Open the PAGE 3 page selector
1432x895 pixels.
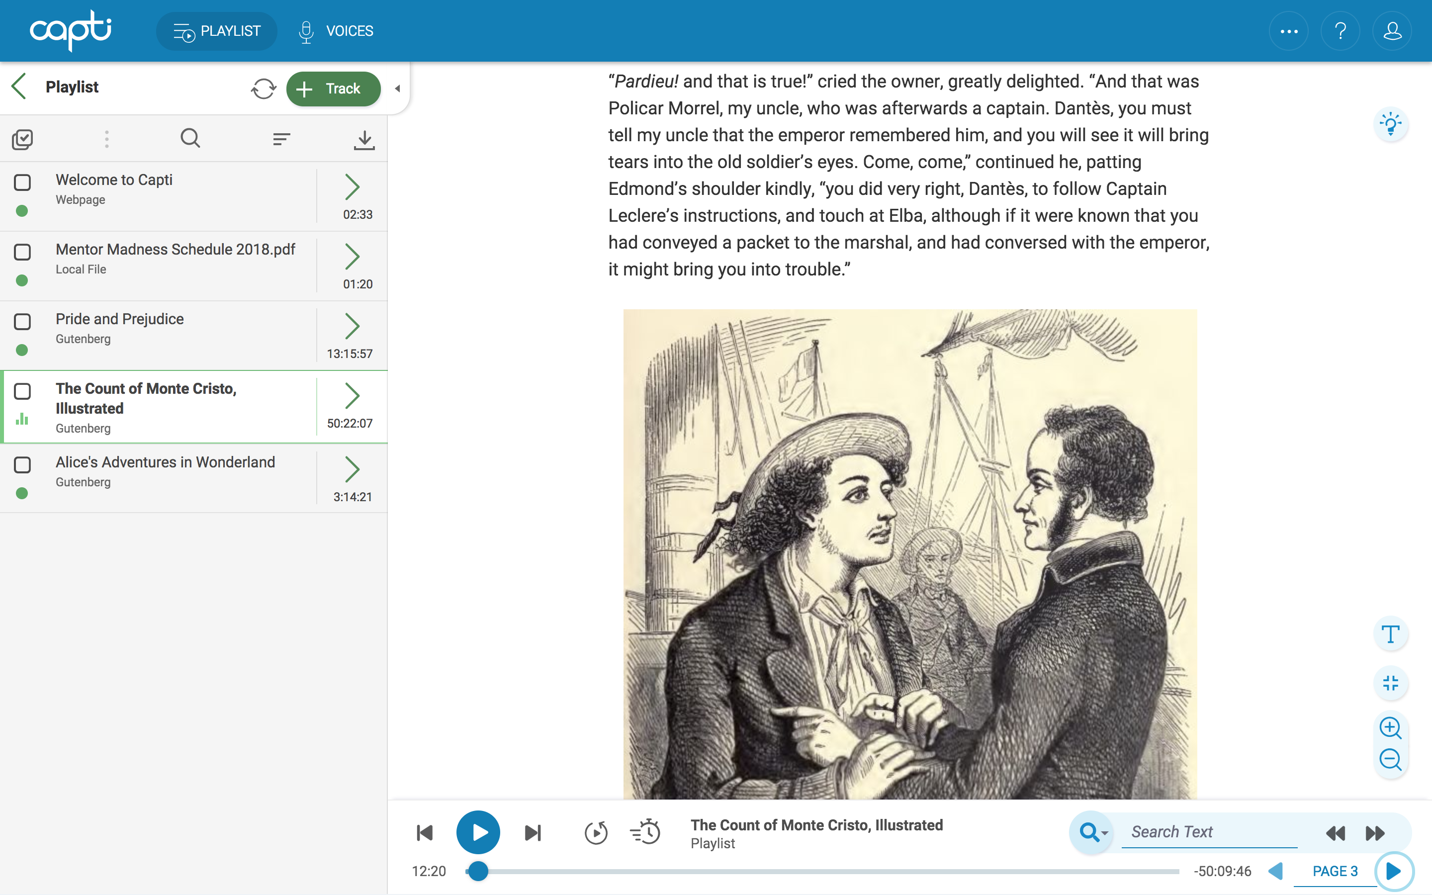point(1335,871)
